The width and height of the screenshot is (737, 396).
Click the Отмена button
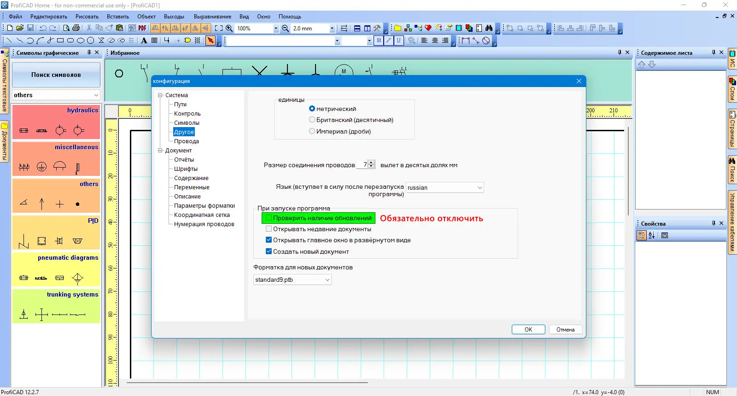pos(565,329)
